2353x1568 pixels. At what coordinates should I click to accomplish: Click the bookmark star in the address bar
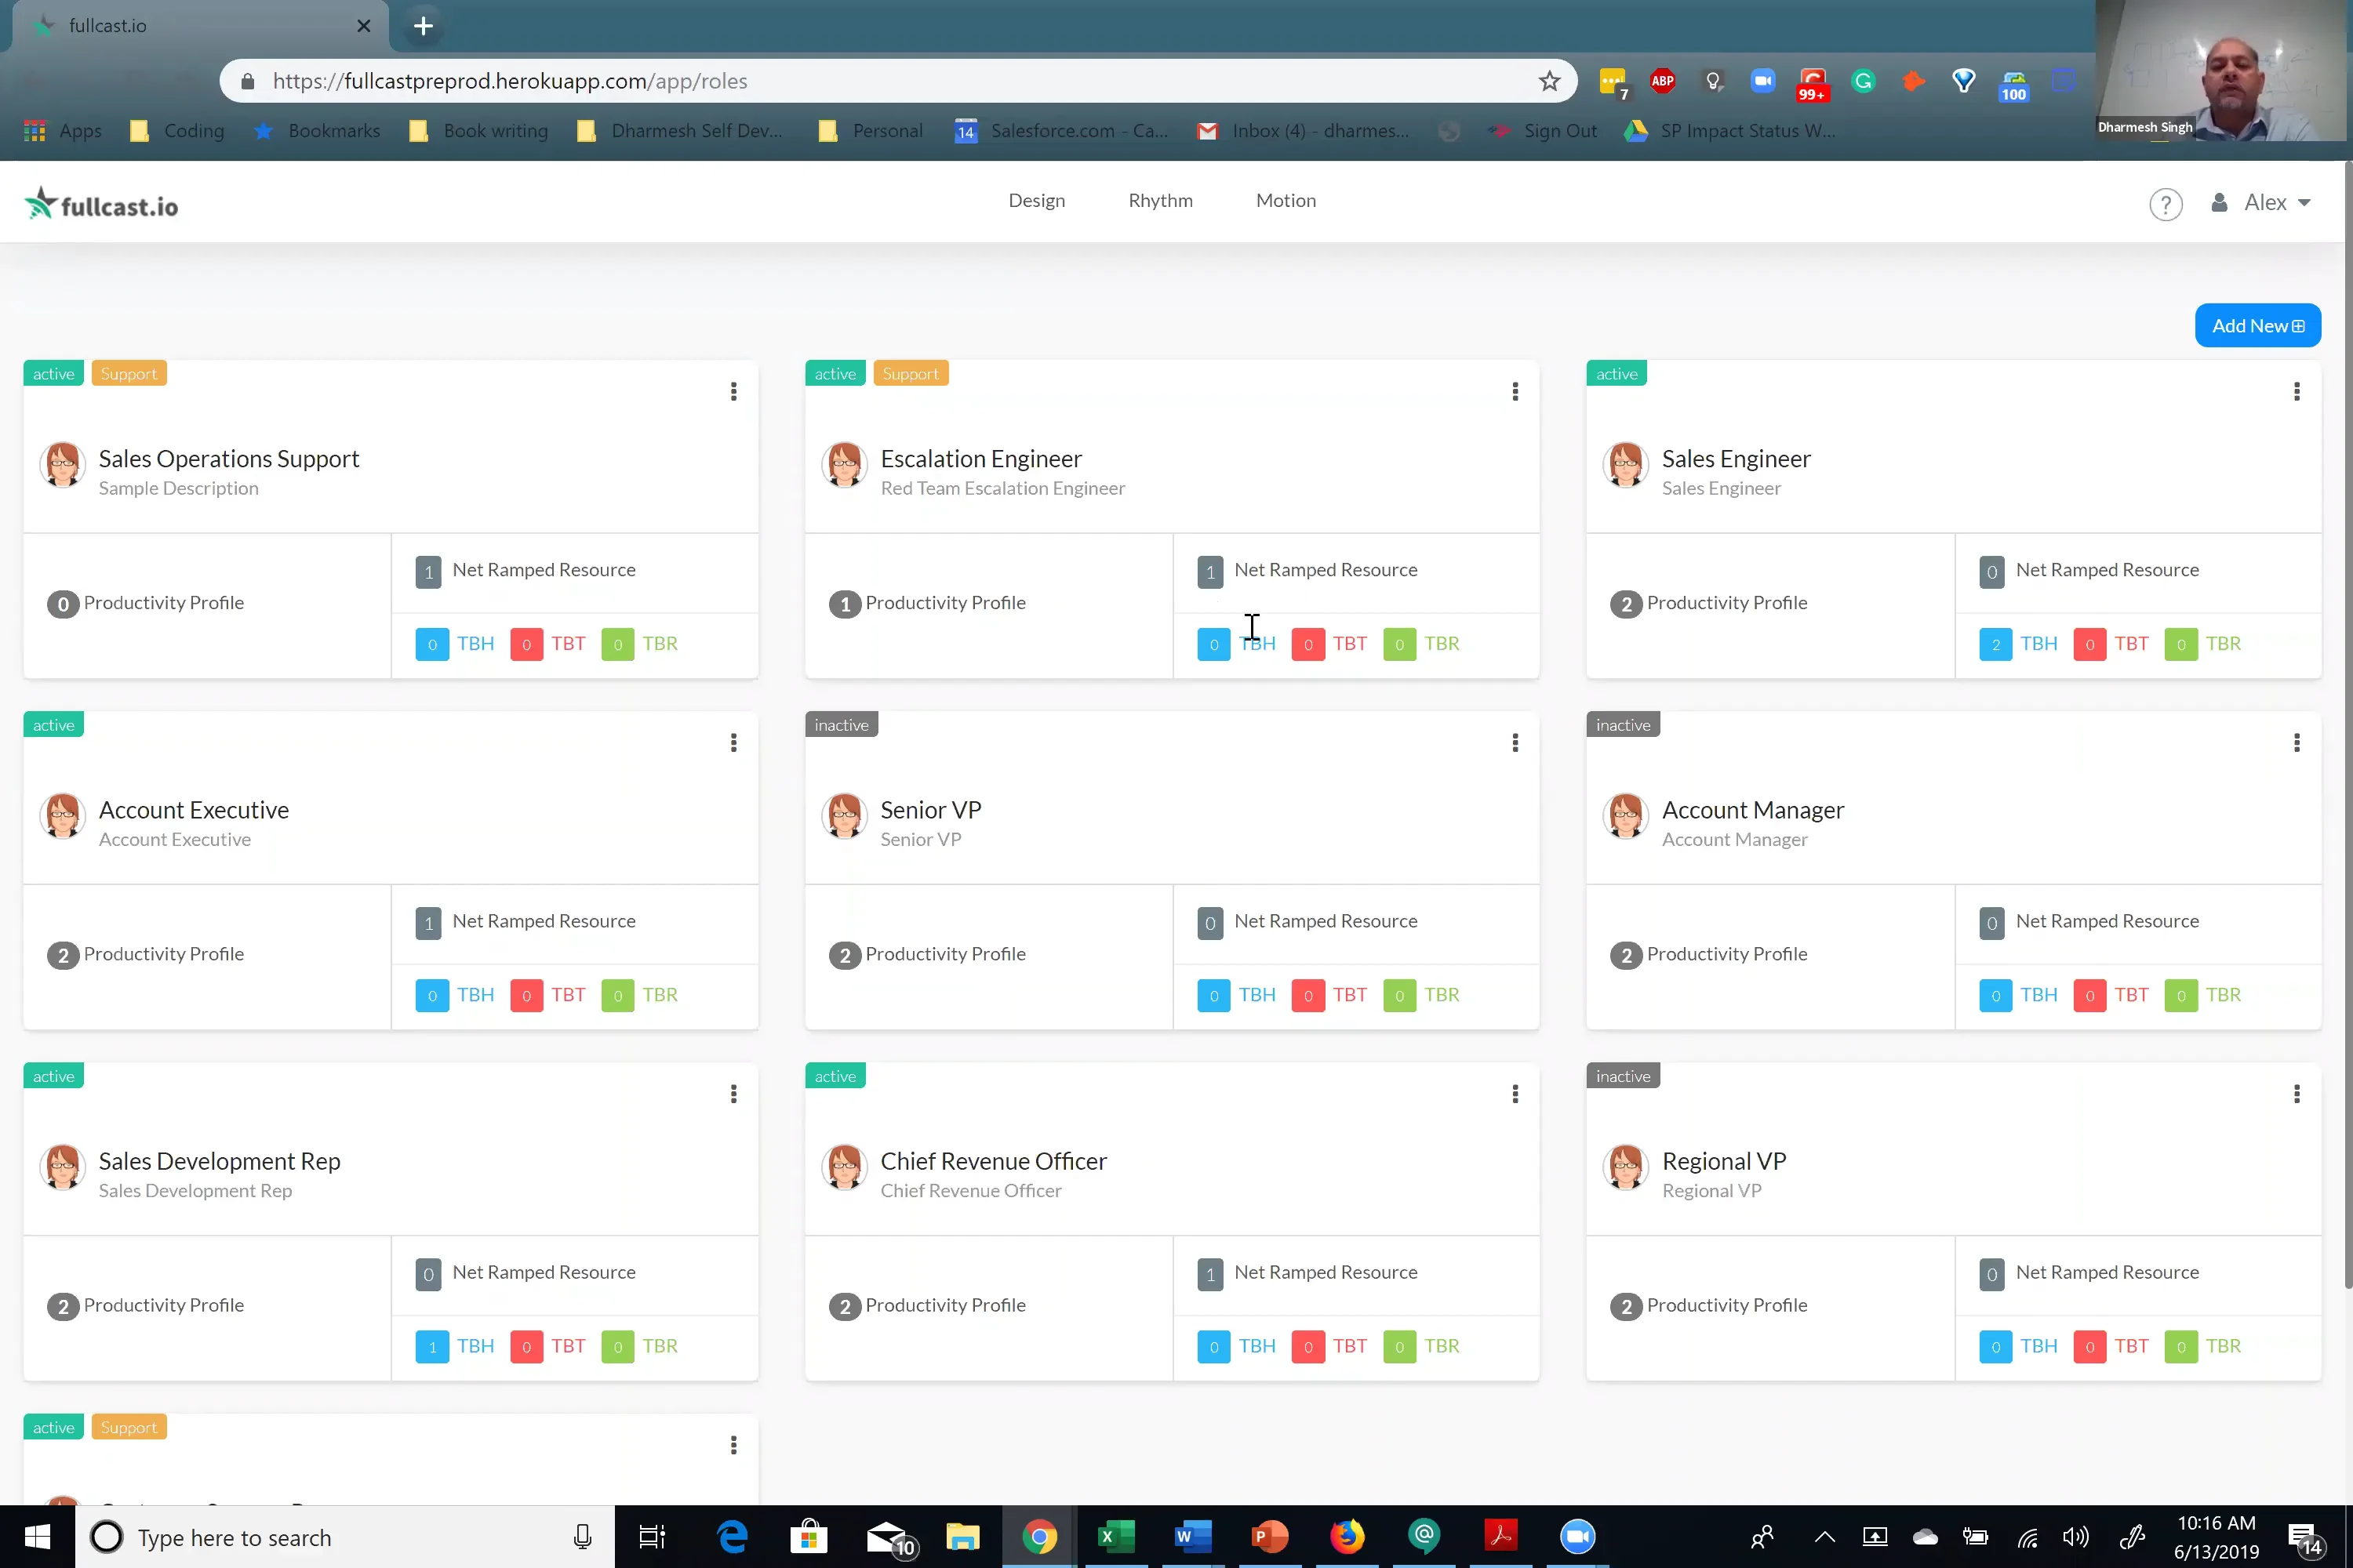coord(1550,81)
